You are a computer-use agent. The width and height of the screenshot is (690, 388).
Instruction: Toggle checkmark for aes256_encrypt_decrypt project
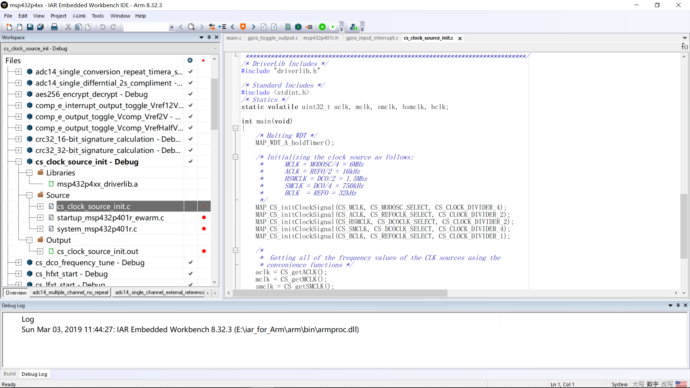191,94
